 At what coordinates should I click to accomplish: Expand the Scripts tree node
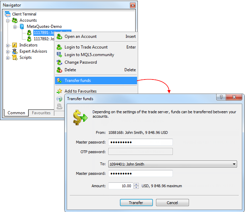[x=8, y=58]
